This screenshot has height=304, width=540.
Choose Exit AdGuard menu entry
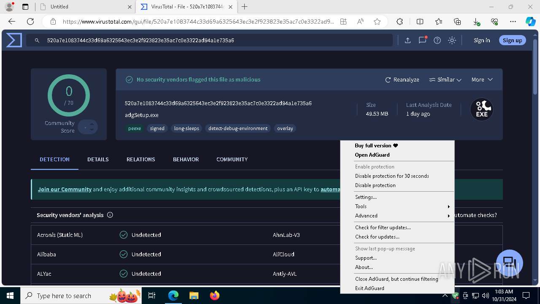397,288
